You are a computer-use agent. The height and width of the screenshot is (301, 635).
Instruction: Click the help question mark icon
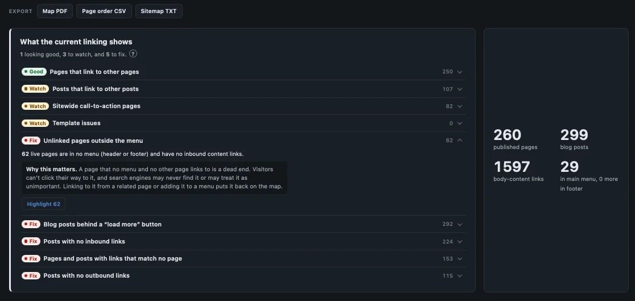(133, 54)
